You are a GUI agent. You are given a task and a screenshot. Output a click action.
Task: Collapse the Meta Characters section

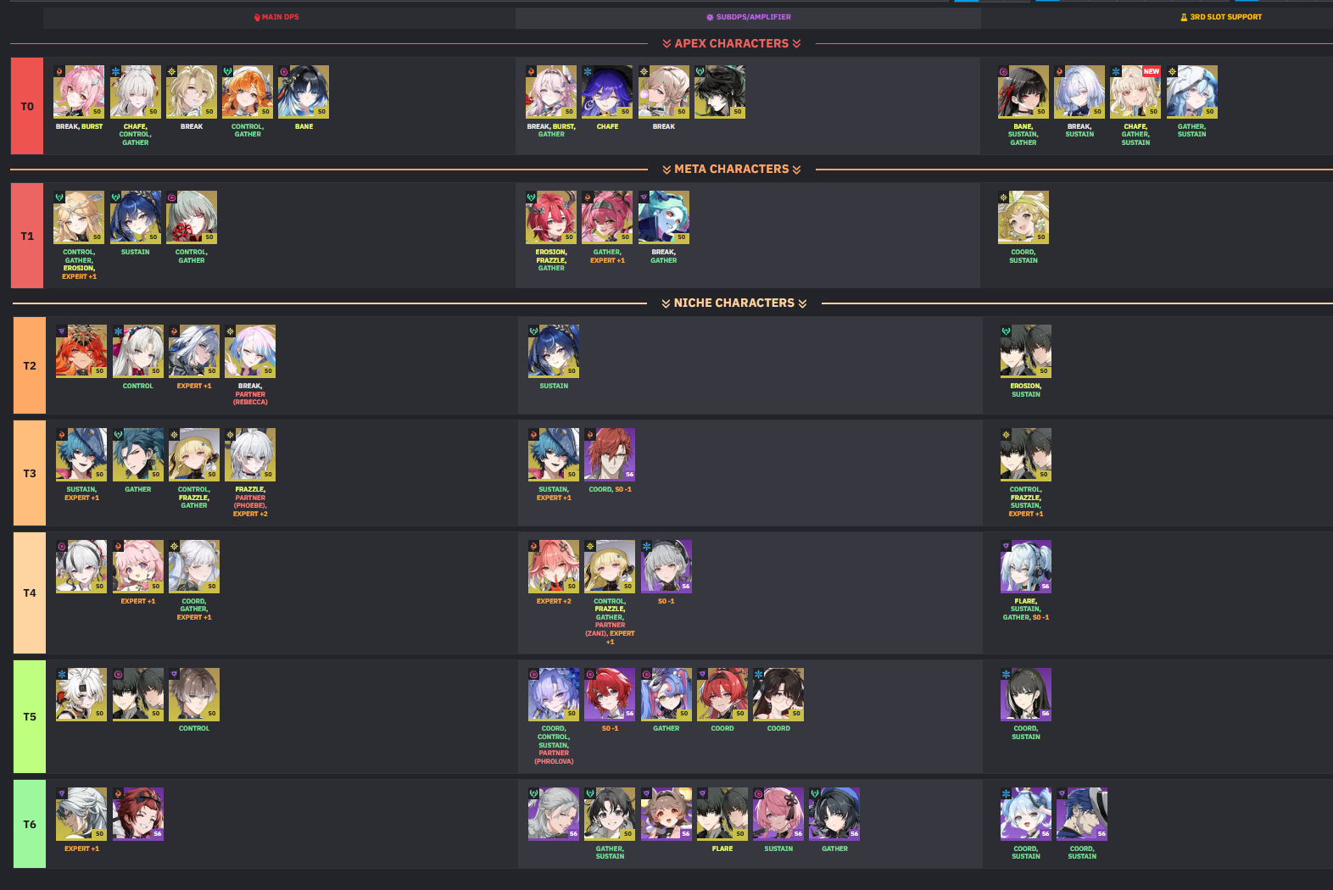point(732,169)
